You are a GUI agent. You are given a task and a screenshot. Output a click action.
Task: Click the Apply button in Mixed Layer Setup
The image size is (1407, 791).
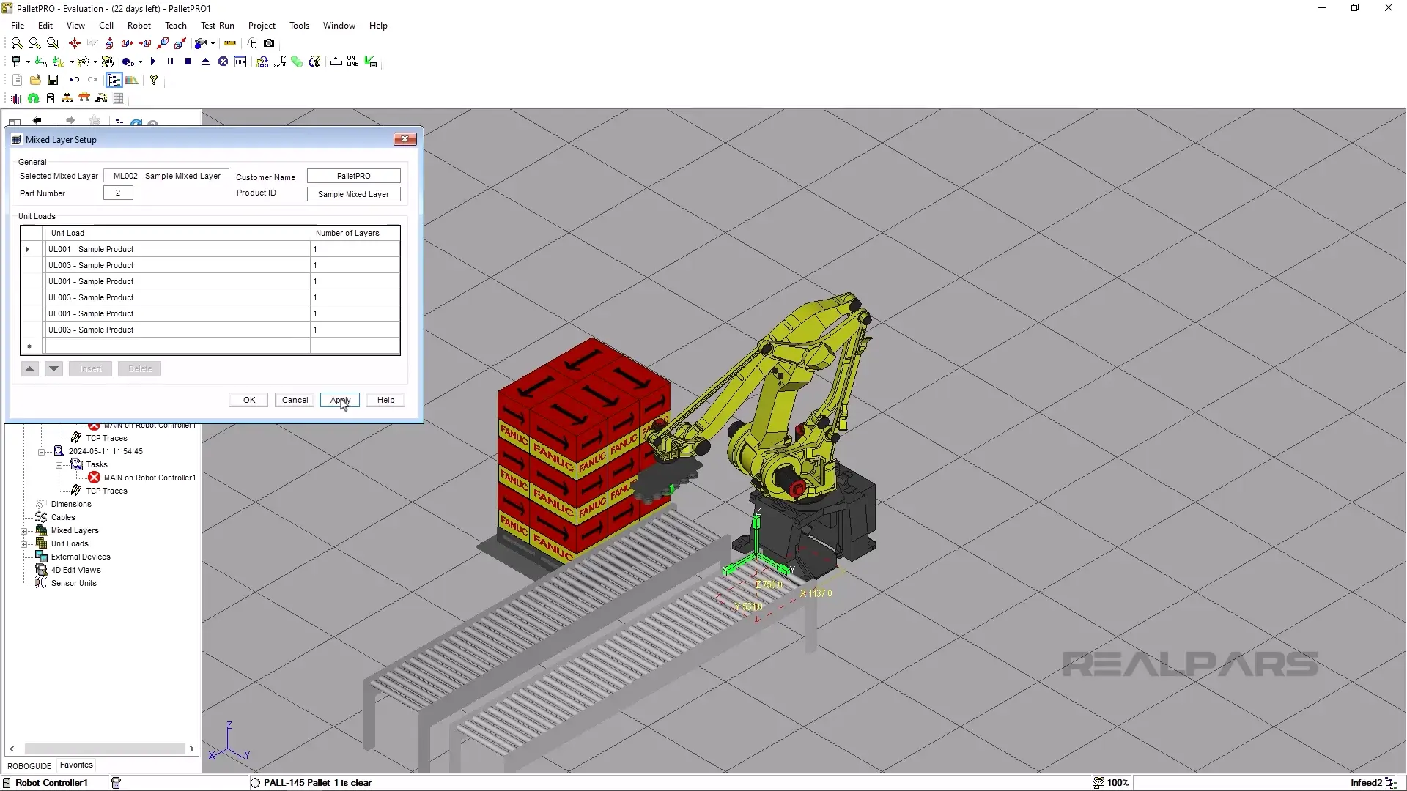click(339, 400)
